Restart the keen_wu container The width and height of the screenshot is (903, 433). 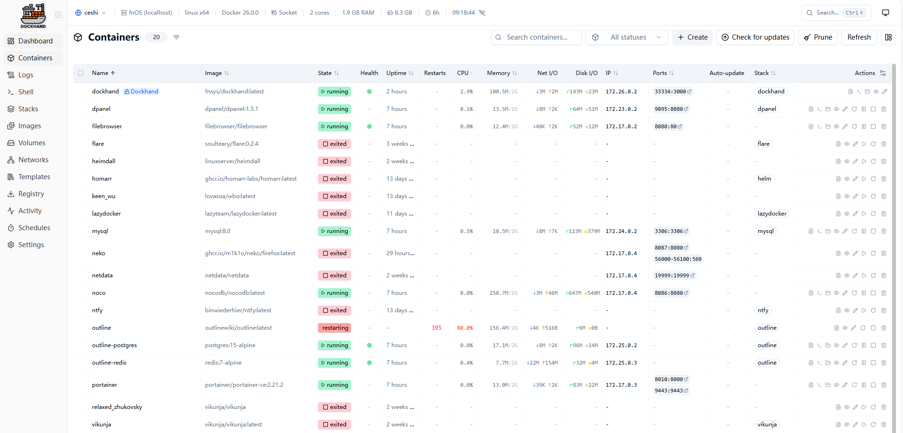873,196
